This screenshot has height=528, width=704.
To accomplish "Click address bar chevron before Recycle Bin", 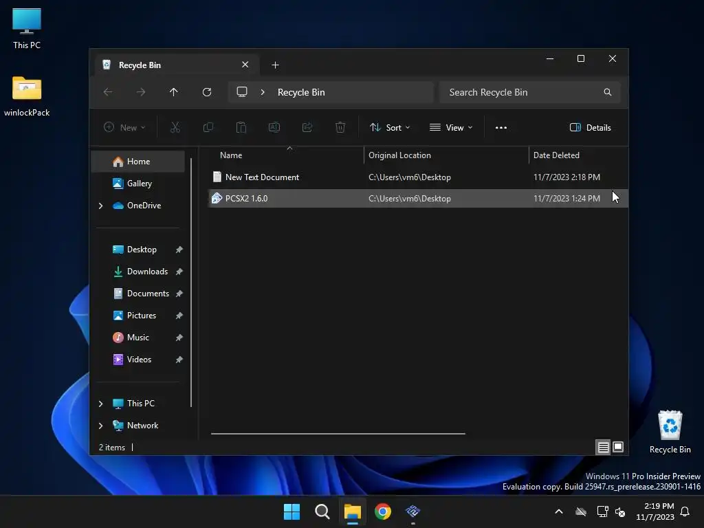I will pyautogui.click(x=263, y=92).
